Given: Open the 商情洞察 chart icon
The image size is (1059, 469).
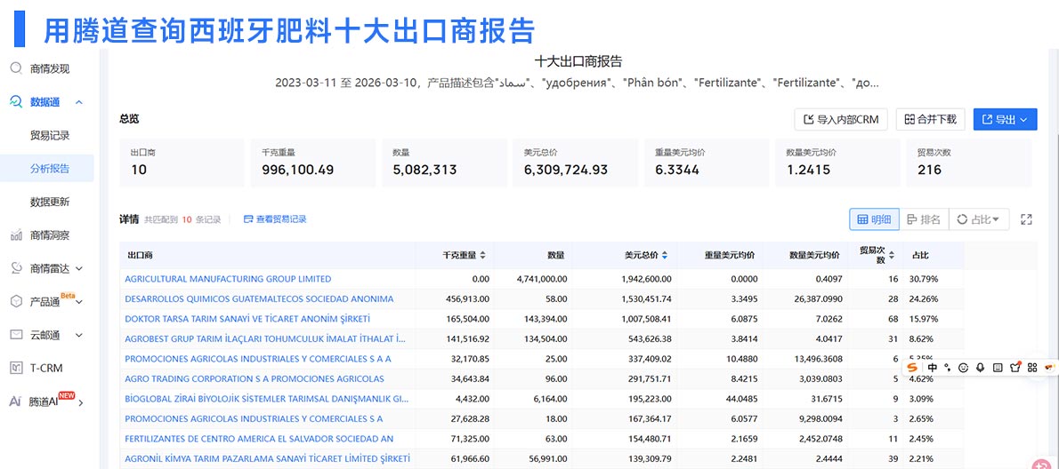Looking at the screenshot, I should point(16,235).
